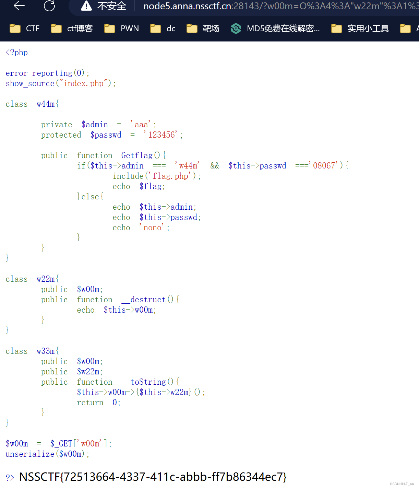Image resolution: width=419 pixels, height=489 pixels.
Task: Open the not-secure warning triangle icon
Action: [86, 6]
